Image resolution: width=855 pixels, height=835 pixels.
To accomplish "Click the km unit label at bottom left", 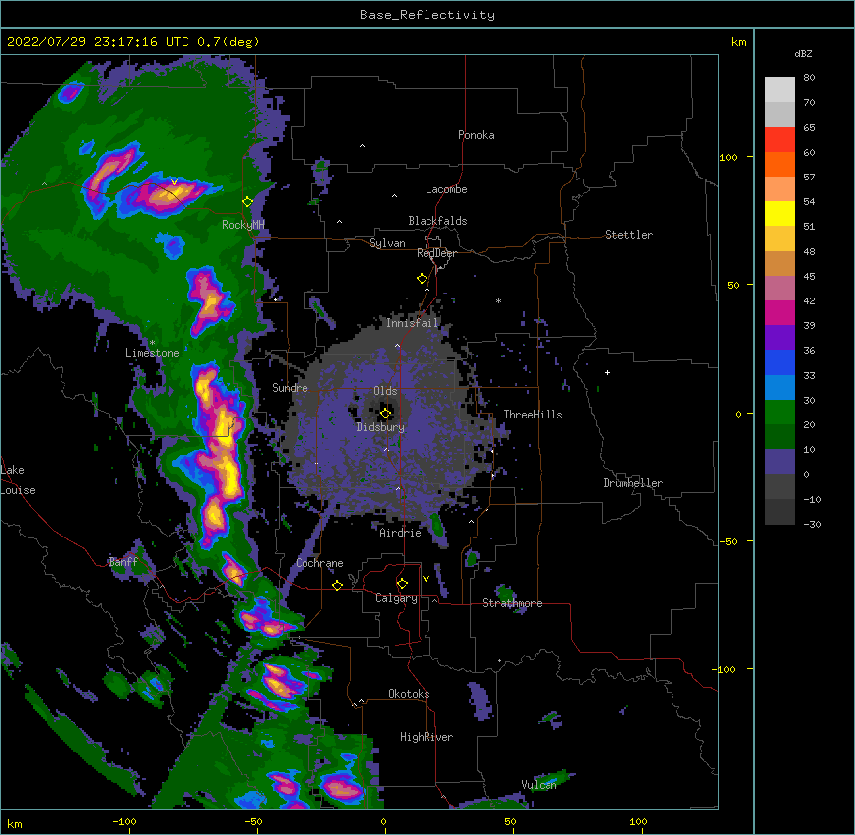I will tap(14, 823).
